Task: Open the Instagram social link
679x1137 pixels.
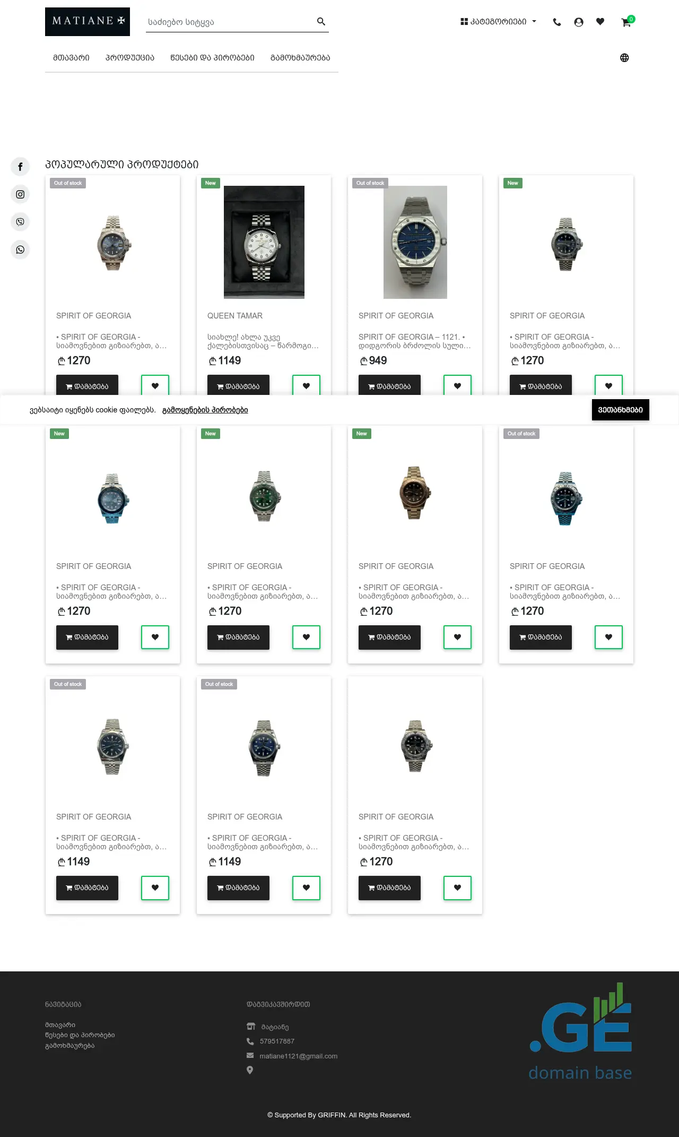Action: 20,194
